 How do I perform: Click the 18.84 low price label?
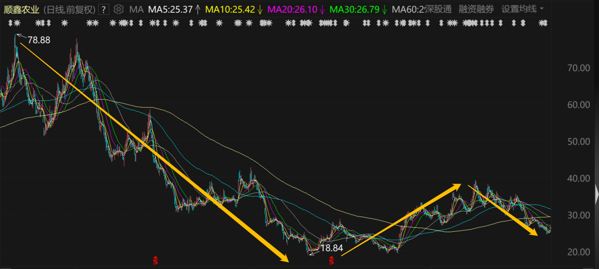[331, 248]
